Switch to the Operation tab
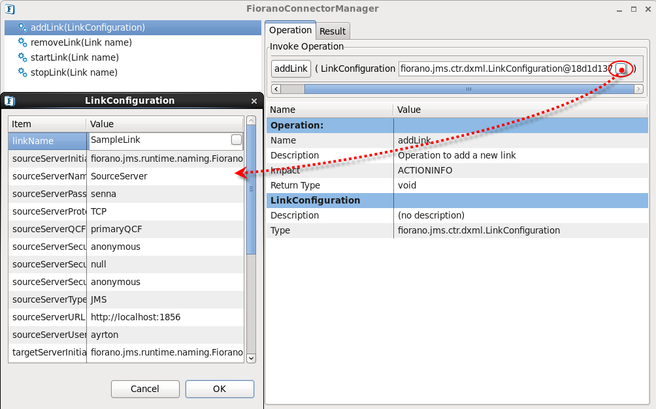The height and width of the screenshot is (409, 656). pyautogui.click(x=290, y=30)
